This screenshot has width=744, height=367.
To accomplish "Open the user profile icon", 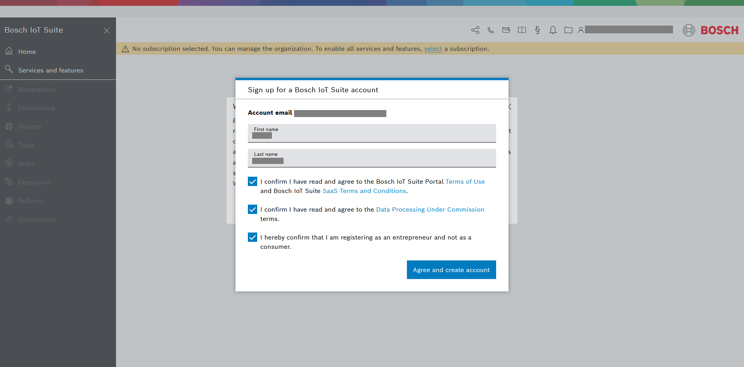I will click(x=581, y=30).
